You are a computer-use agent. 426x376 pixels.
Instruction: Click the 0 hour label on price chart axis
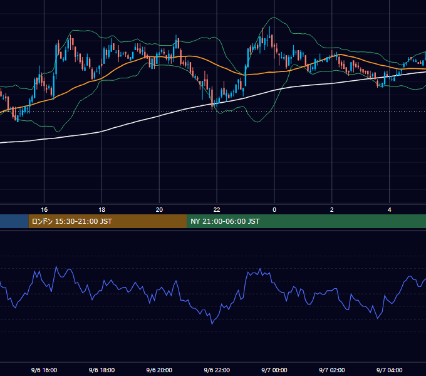pyautogui.click(x=274, y=210)
